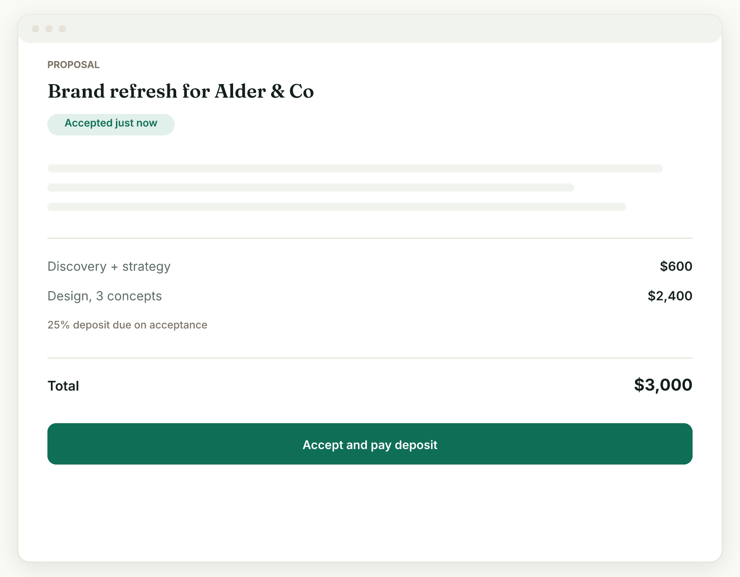The width and height of the screenshot is (740, 577).
Task: Click the divider above the Total row
Action: pyautogui.click(x=370, y=358)
